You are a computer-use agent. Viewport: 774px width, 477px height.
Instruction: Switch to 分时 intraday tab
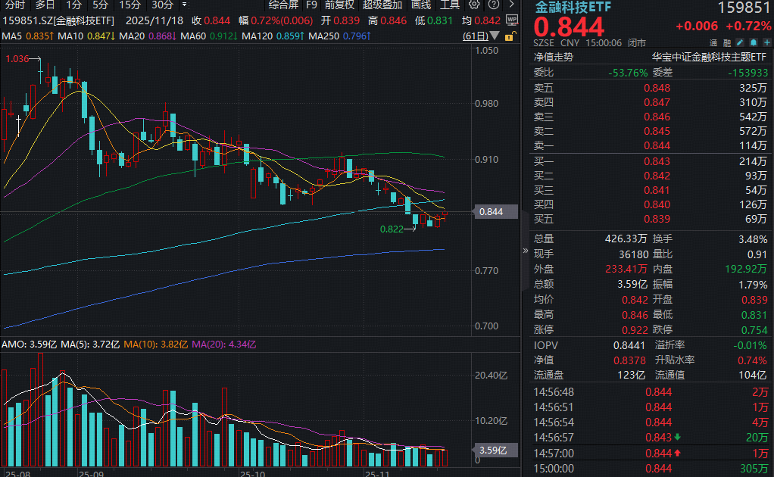[15, 5]
